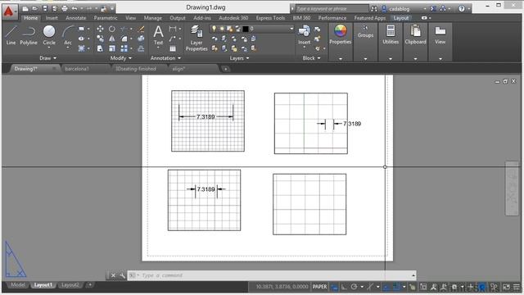Toggle Ortho mode in status bar
This screenshot has height=295, width=524.
coord(344,287)
